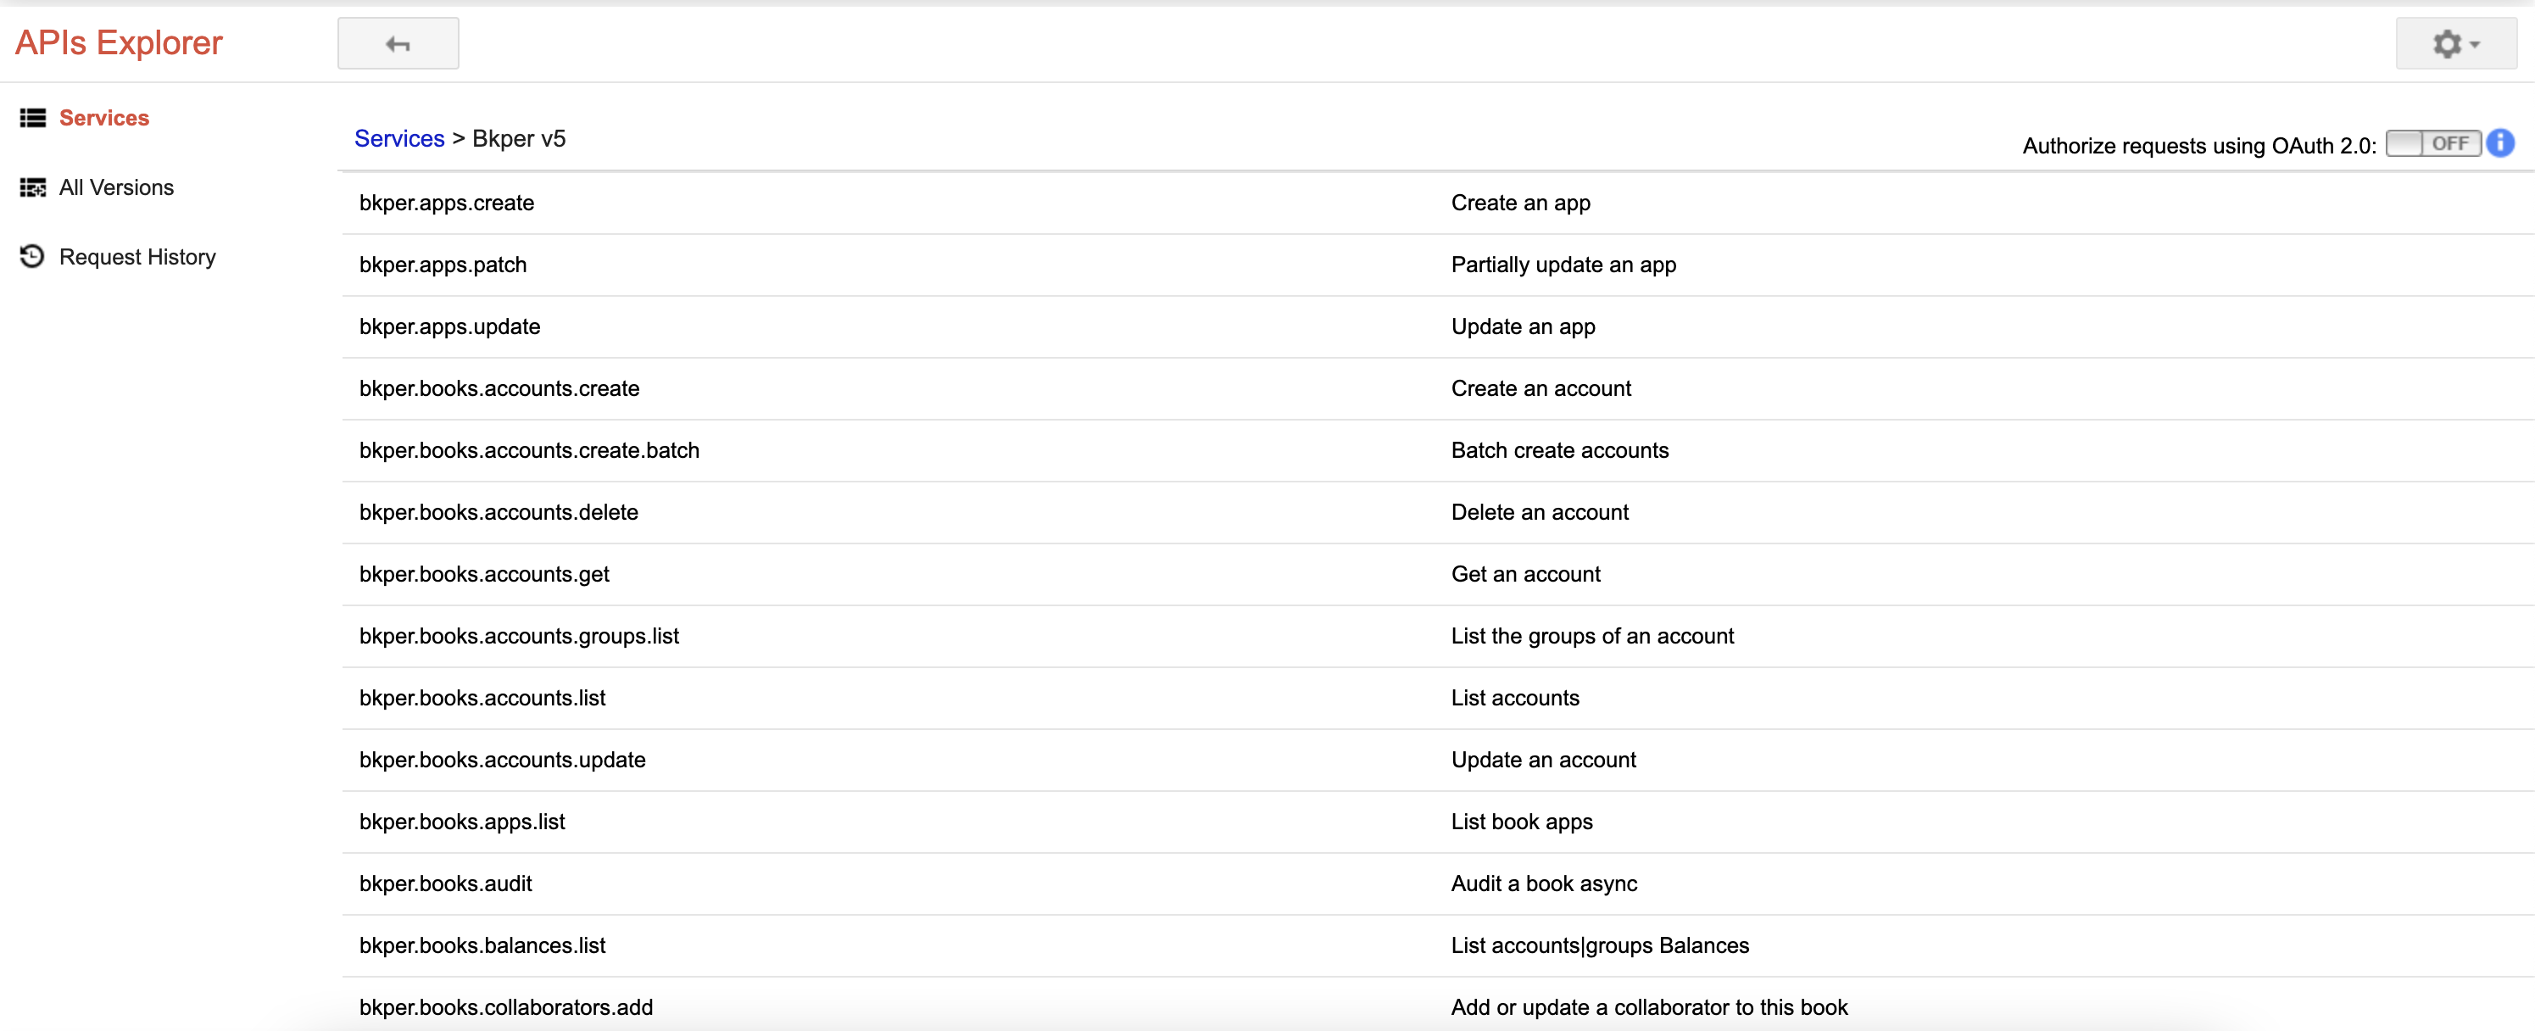Toggle OAuth 2.0 authorization on
The height and width of the screenshot is (1031, 2535).
coord(2432,143)
